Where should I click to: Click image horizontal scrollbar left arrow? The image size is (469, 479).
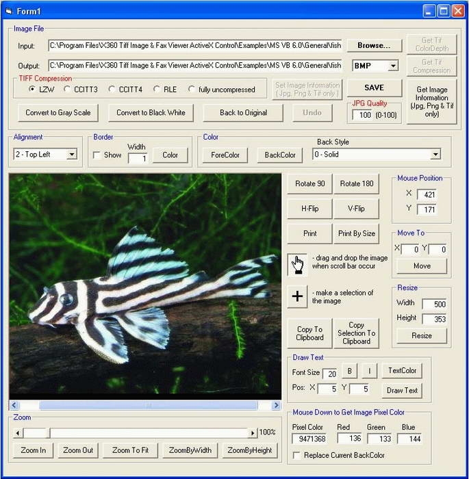[x=14, y=405]
